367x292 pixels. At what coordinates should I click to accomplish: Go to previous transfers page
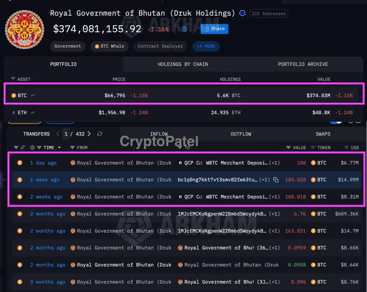pos(58,134)
